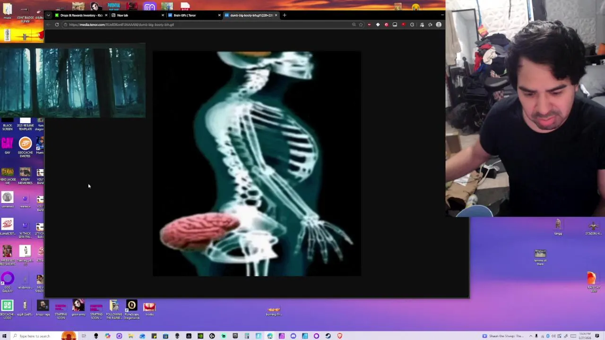Click the Shaun the Sheep media taskbar item
The height and width of the screenshot is (340, 605).
click(x=503, y=336)
